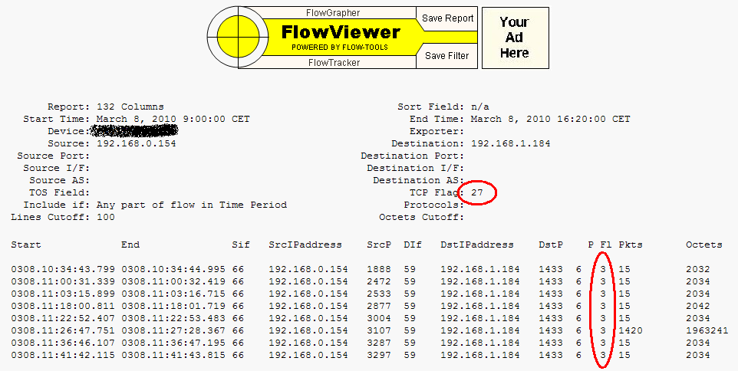738x371 pixels.
Task: Click the Octets column header
Action: 703,245
